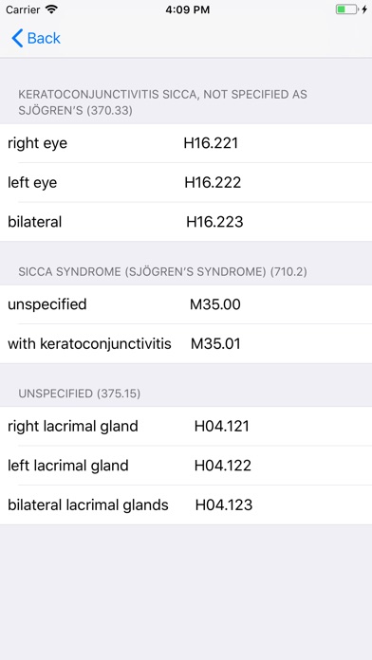Tap the Keratoconjunctivitis Sicca section header
This screenshot has width=372, height=660.
162,102
